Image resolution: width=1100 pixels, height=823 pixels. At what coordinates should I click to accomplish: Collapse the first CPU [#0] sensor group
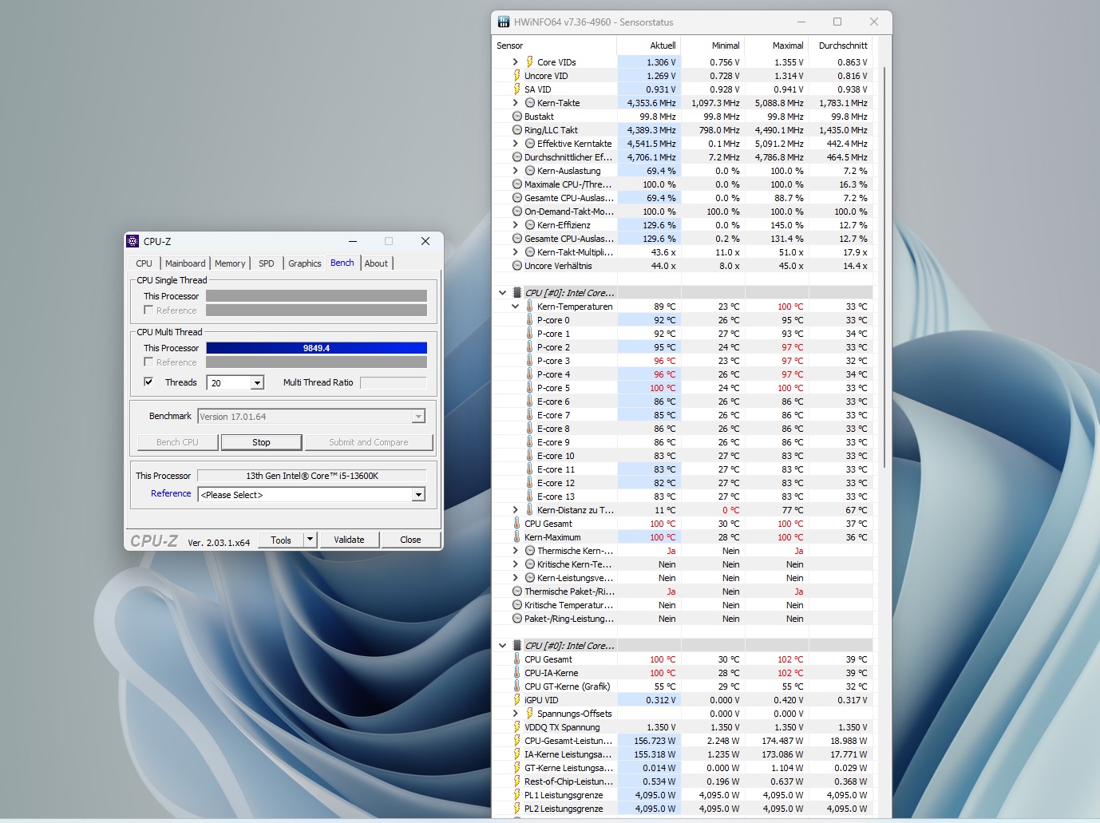pyautogui.click(x=502, y=292)
